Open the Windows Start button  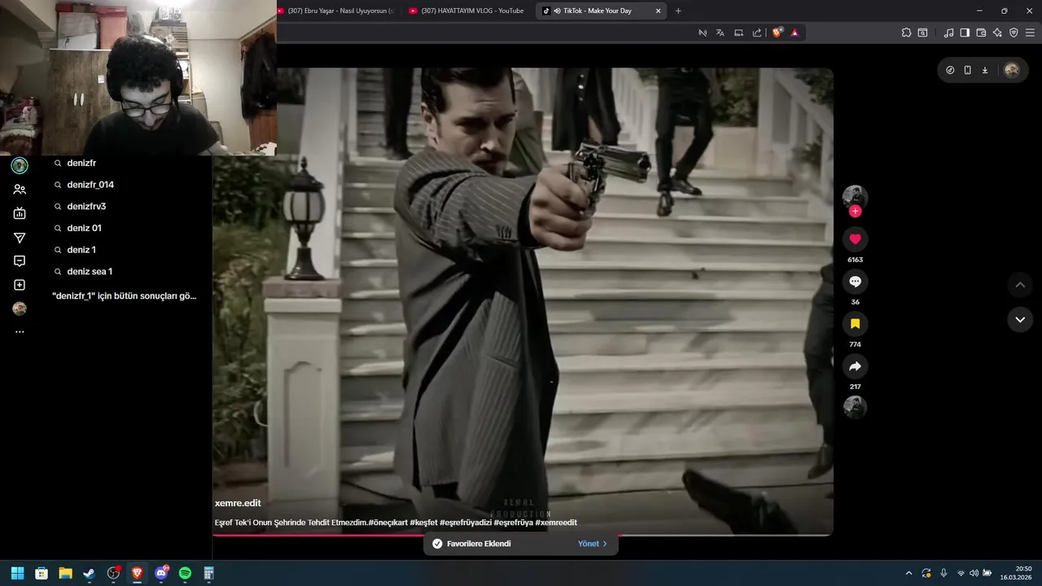(x=17, y=573)
